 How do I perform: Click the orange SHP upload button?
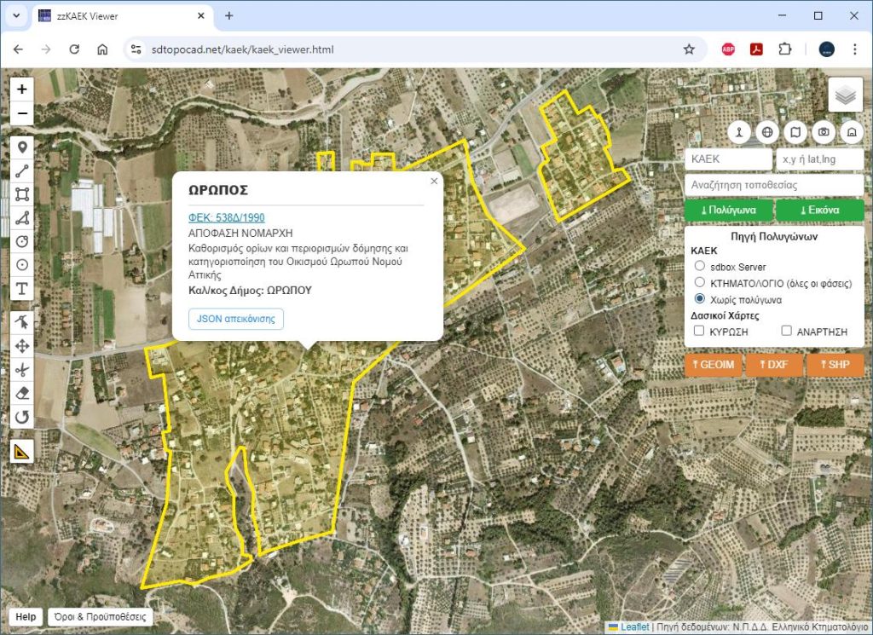coord(835,365)
